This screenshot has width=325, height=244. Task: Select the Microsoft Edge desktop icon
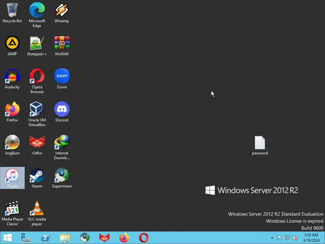37,15
